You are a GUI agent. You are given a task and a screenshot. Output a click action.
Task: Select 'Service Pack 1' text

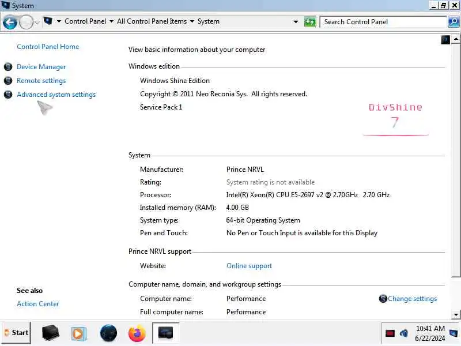point(161,107)
